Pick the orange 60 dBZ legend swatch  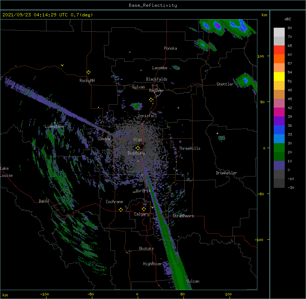(279, 59)
